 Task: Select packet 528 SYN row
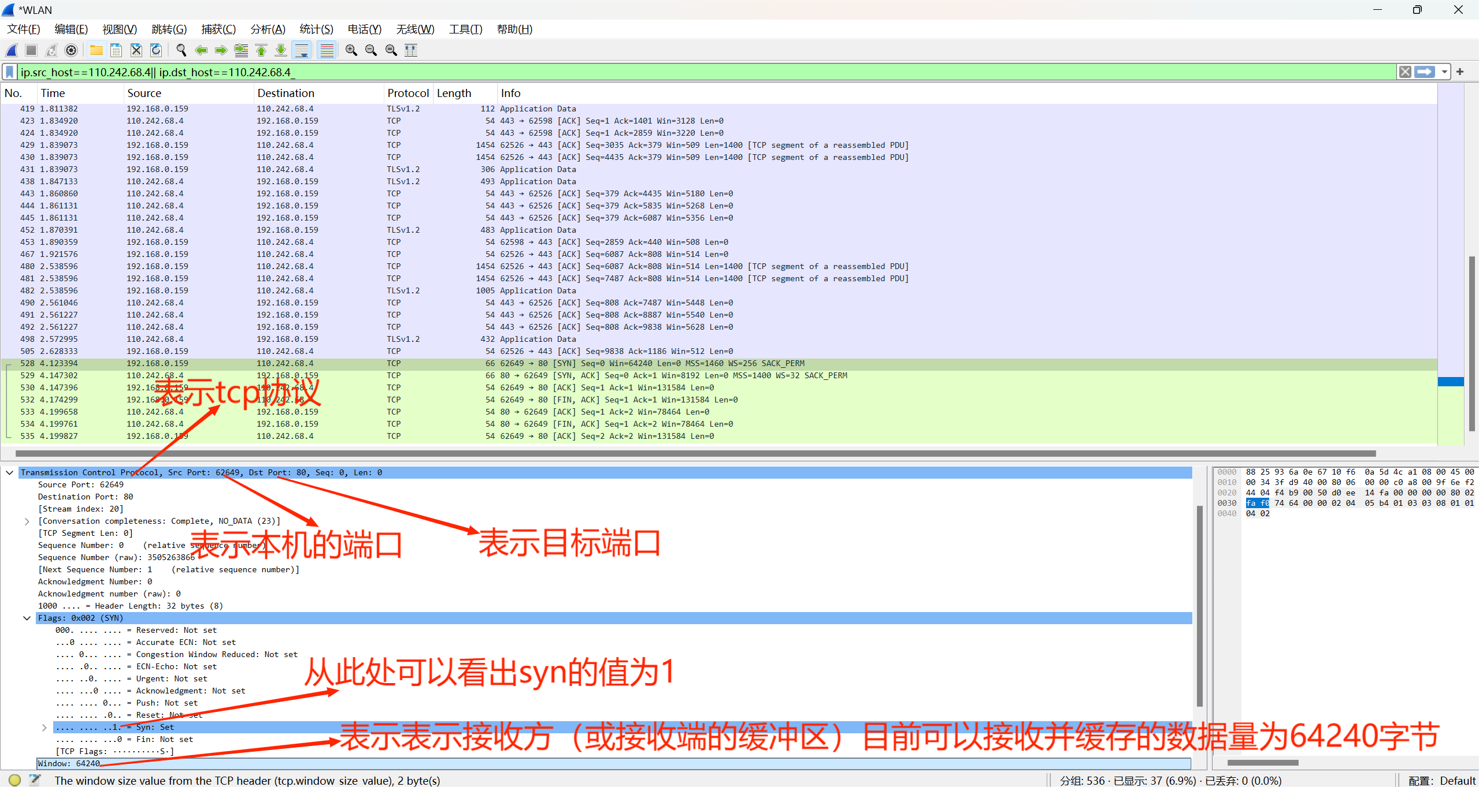(x=718, y=363)
